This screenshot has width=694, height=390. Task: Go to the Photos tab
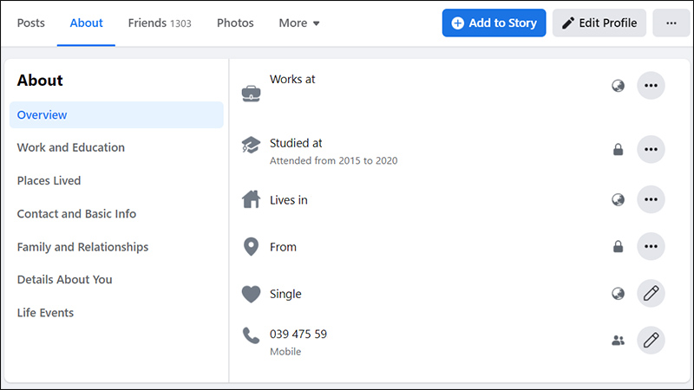pos(235,23)
